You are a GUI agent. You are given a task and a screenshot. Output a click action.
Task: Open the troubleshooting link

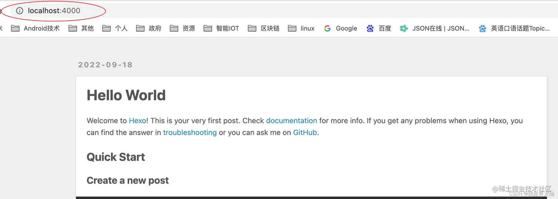pos(190,132)
